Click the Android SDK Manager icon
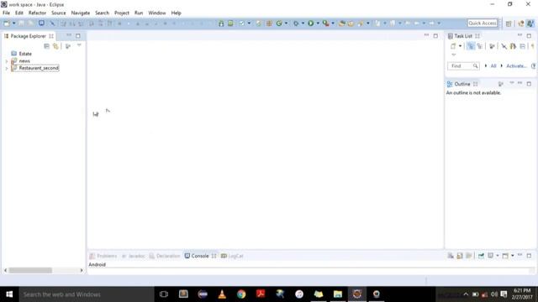 (x=221, y=23)
